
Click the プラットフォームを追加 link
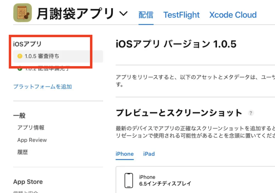[42, 86]
